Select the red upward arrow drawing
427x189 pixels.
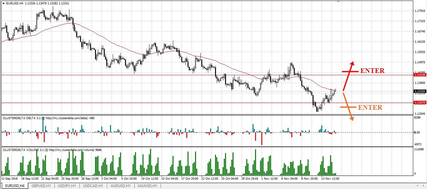pos(349,76)
